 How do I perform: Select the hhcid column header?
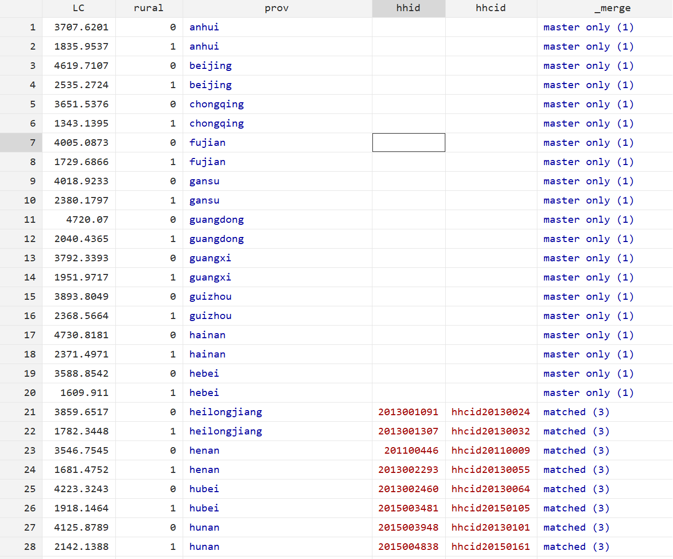(491, 8)
